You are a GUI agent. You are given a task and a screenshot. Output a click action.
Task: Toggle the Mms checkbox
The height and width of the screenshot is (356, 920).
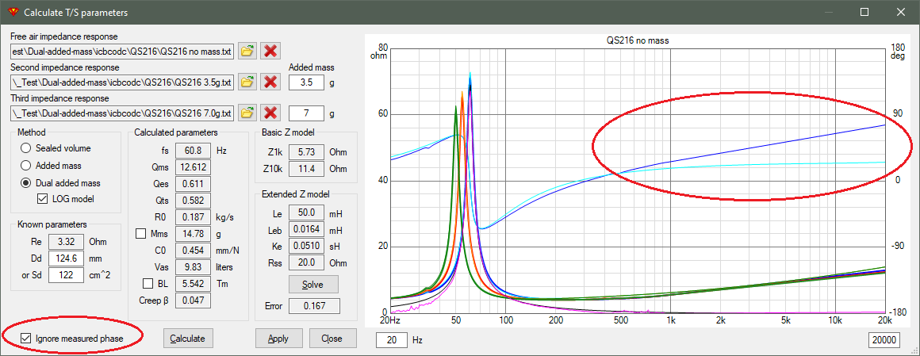coord(140,234)
